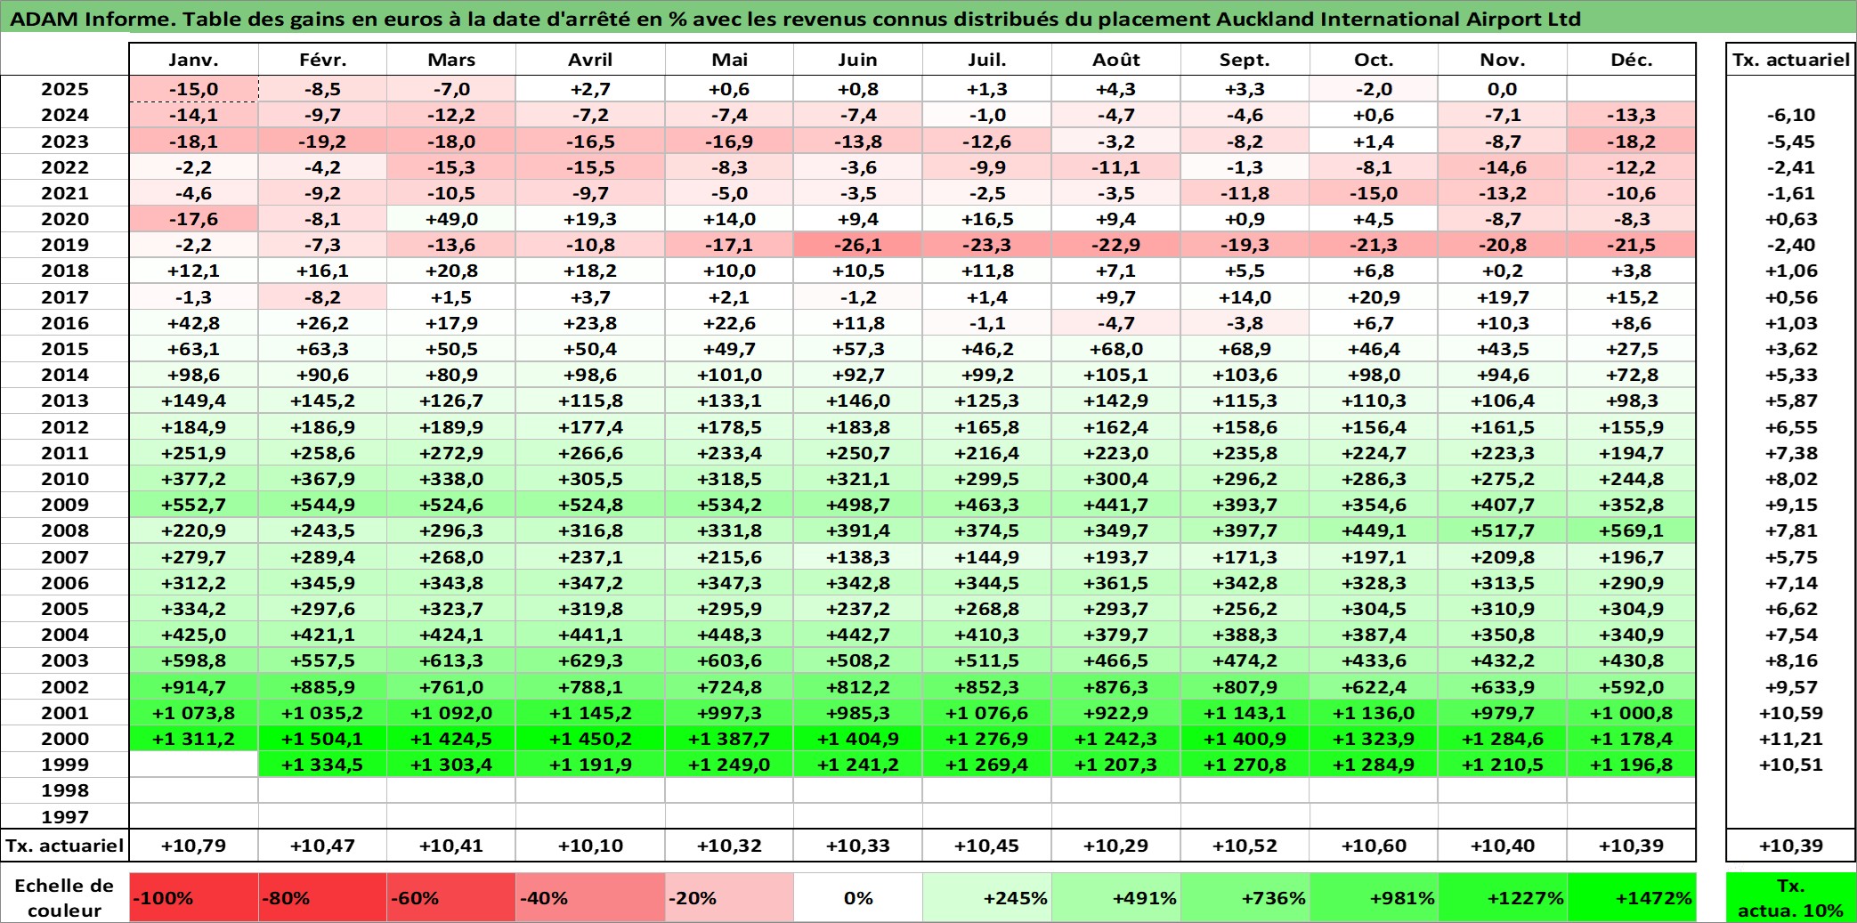
Task: Click the +10,60 October actuarial rate
Action: click(x=1374, y=846)
